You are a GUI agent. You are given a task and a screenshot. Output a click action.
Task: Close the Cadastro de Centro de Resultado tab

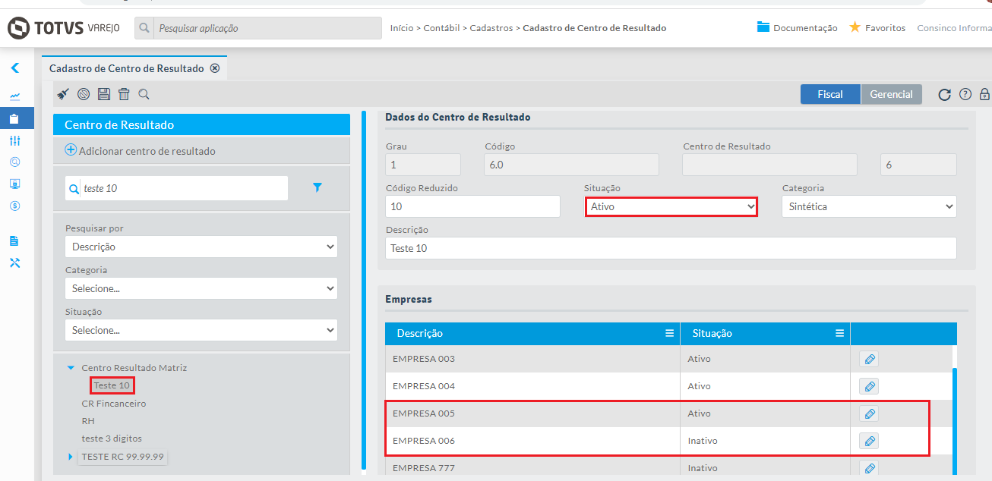[x=215, y=68]
